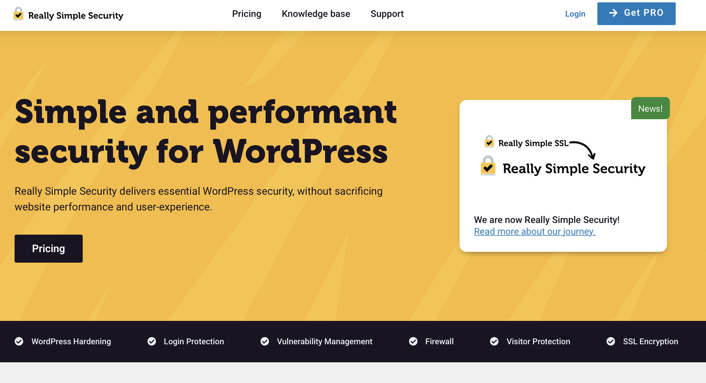
Task: Click the Really Simple SSL small padlock icon
Action: [489, 142]
